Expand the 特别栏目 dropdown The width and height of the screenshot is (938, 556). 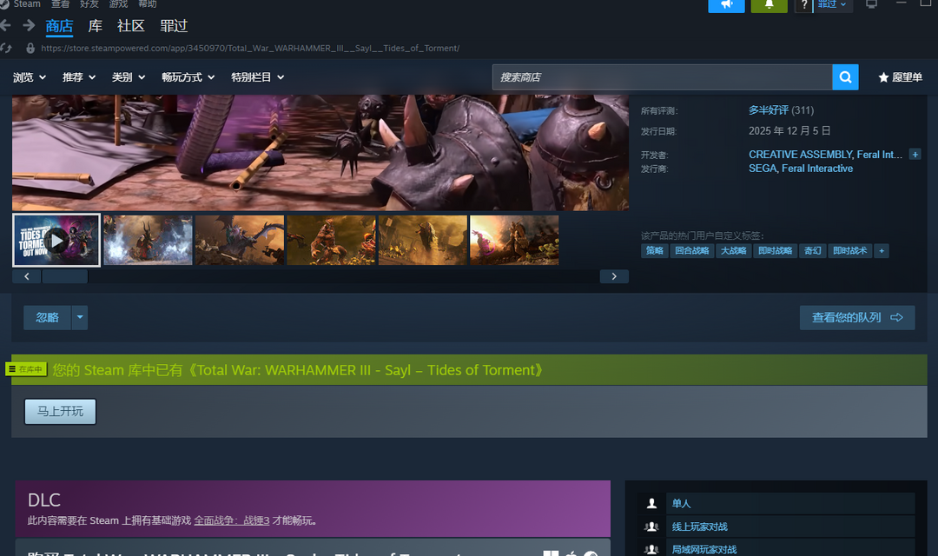pos(257,77)
